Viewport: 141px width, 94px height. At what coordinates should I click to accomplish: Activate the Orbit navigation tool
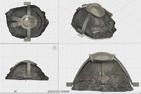pos(48,91)
